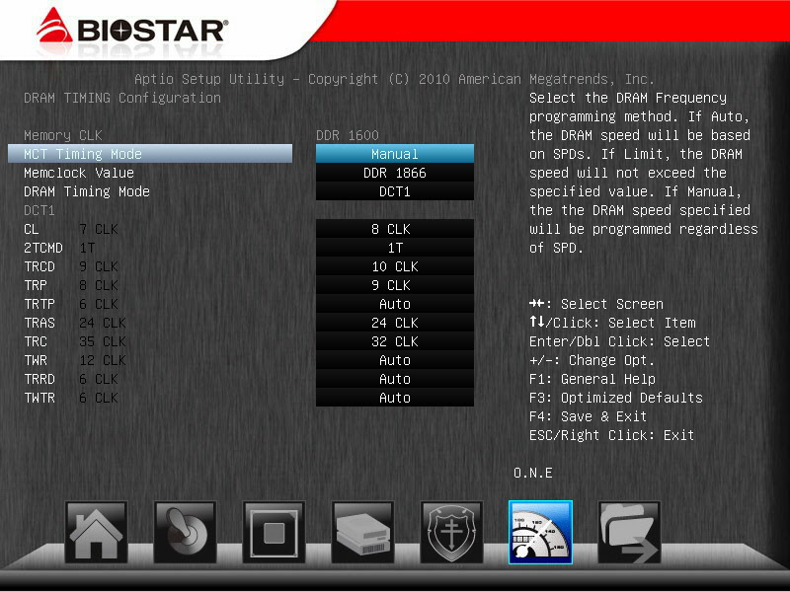Open the Boot drives icon tab
The height and width of the screenshot is (592, 790).
coord(362,532)
